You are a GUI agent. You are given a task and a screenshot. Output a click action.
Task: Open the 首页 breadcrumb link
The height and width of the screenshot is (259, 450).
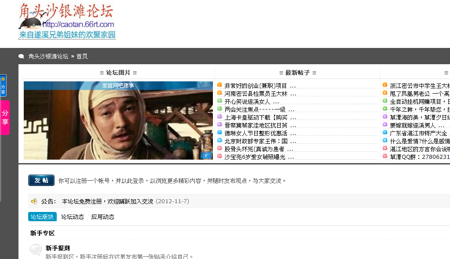(x=82, y=56)
